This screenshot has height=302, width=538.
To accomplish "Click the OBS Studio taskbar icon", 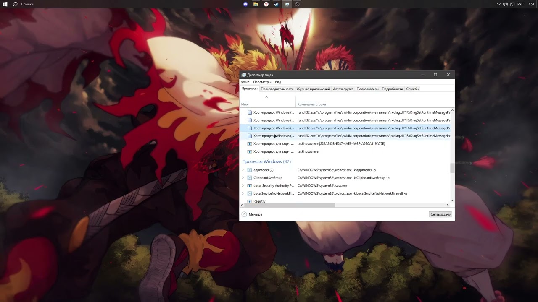I will point(297,4).
